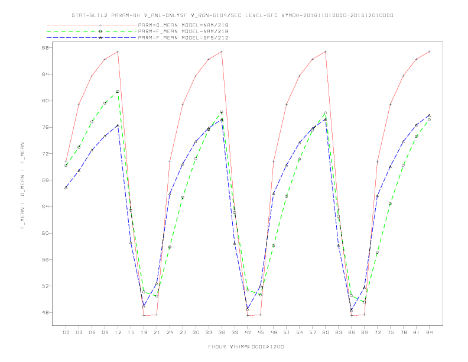Image resolution: width=468 pixels, height=362 pixels.
Task: Click the red solid legend line sample
Action: [x=92, y=25]
